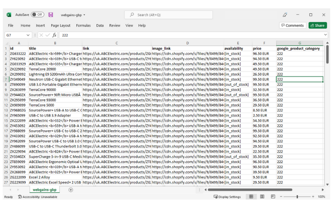The width and height of the screenshot is (333, 208).
Task: Click Accessibility: Unavailable status
Action: 37,197
